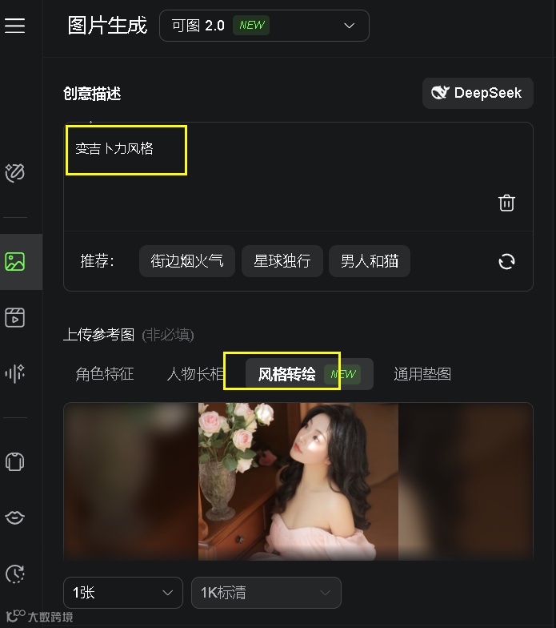Choose the 街边烟火气 suggestion chip
556x628 pixels.
click(187, 261)
